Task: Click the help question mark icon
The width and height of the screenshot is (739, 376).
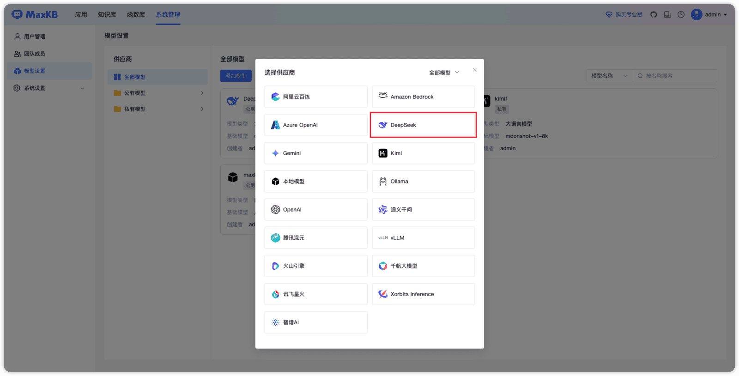Action: point(681,15)
